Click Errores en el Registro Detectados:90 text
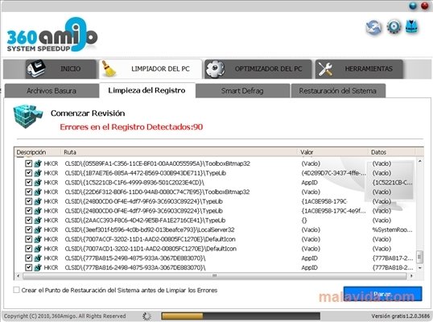This screenshot has height=322, width=433. coord(131,127)
